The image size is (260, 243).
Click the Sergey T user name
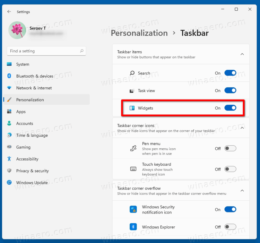point(38,28)
